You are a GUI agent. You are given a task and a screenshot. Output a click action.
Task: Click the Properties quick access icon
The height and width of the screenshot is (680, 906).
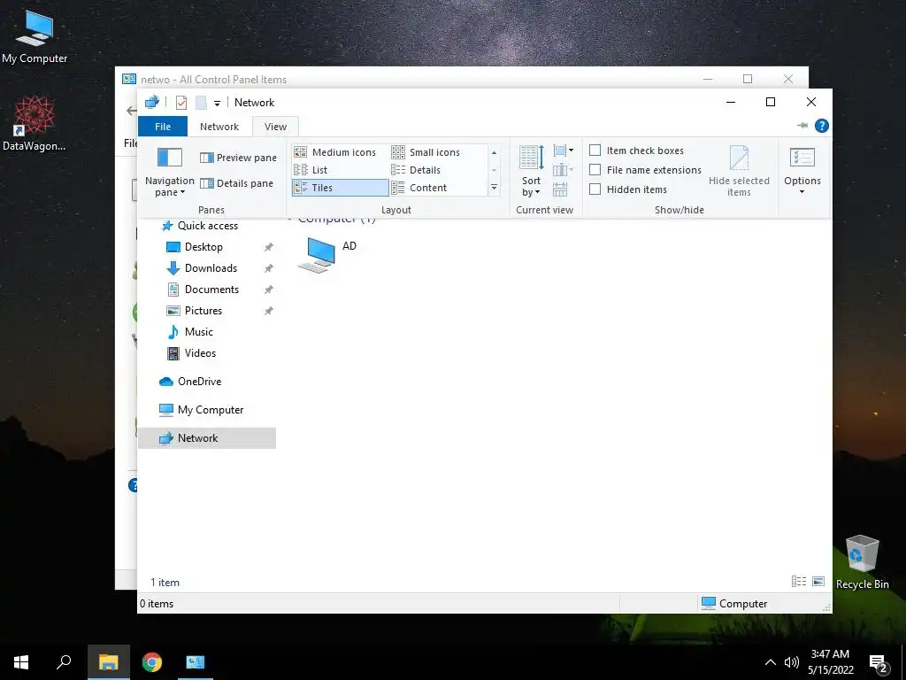click(x=181, y=103)
